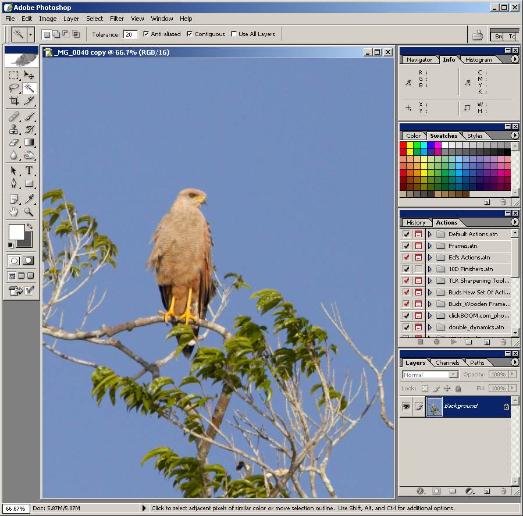Disable the Contiguous option
The height and width of the screenshot is (516, 523).
pos(190,34)
